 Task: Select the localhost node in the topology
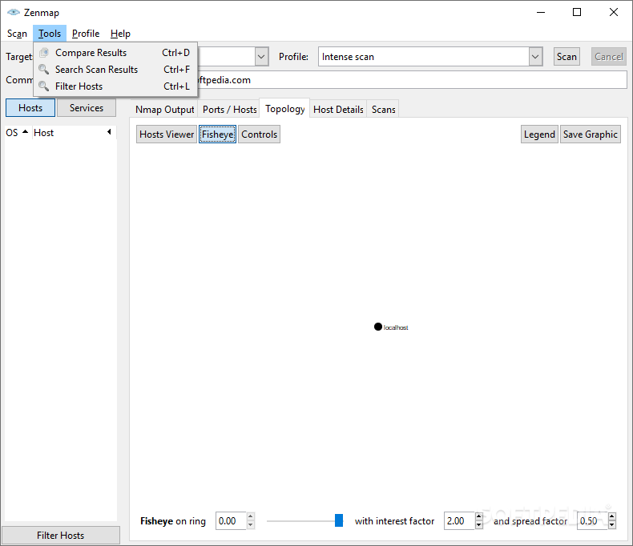tap(378, 327)
